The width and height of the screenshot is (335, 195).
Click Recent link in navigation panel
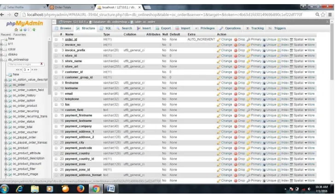(6, 34)
